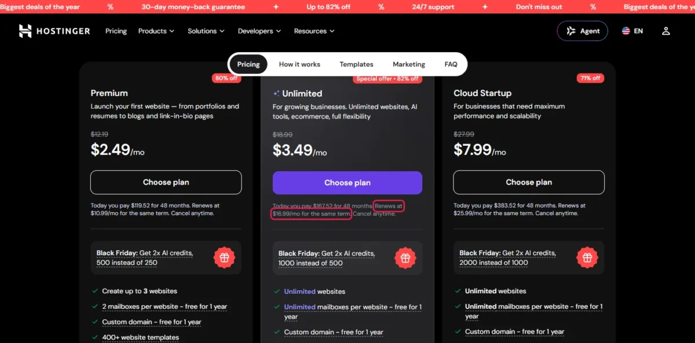This screenshot has height=343, width=695.
Task: Click the gift icon in Cloud Startup card
Action: 587,258
